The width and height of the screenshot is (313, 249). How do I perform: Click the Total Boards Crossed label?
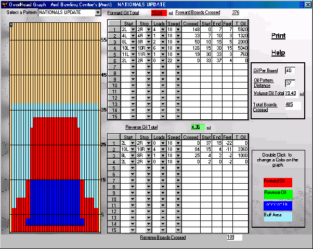click(x=265, y=107)
